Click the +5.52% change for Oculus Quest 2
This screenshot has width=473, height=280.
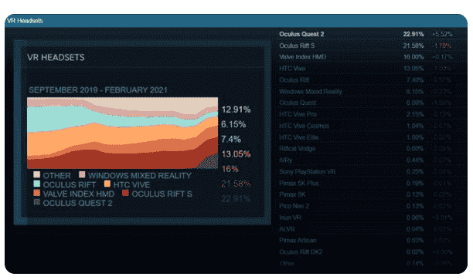click(442, 34)
